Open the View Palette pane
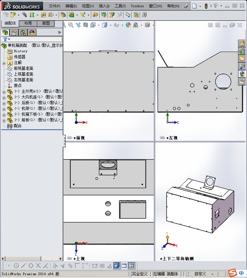 pos(242,66)
